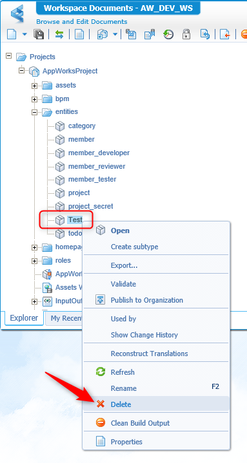Screen dimensions: 247x463
Task: Click the cube icon beside todo
Action: [60, 234]
